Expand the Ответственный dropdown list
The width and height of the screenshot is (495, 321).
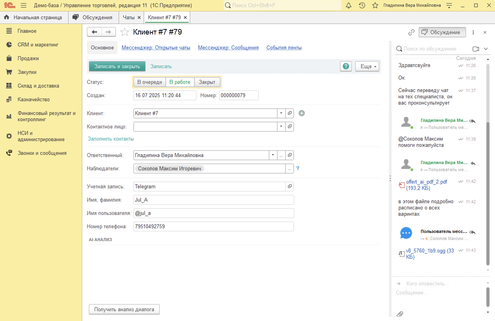coord(273,155)
